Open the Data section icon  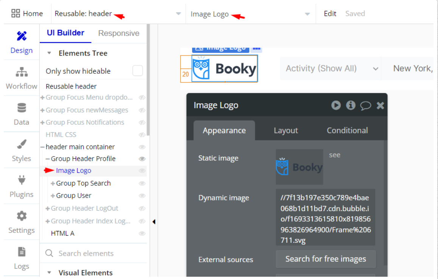coord(22,108)
